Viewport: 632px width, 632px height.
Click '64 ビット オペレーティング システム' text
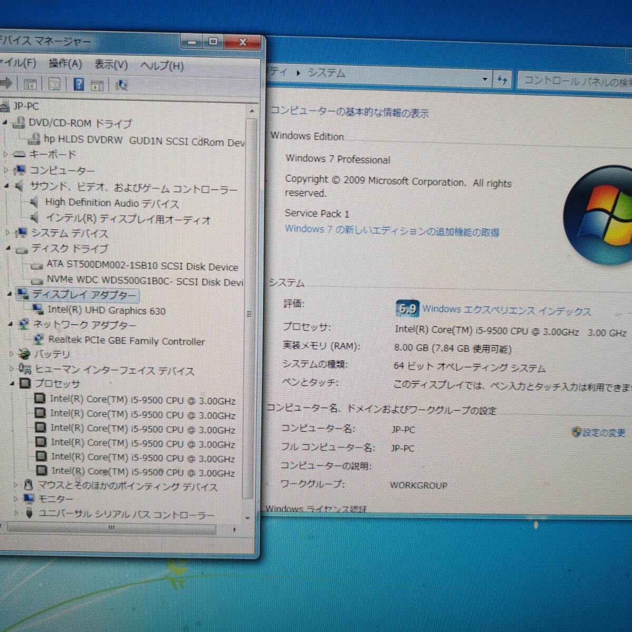470,367
